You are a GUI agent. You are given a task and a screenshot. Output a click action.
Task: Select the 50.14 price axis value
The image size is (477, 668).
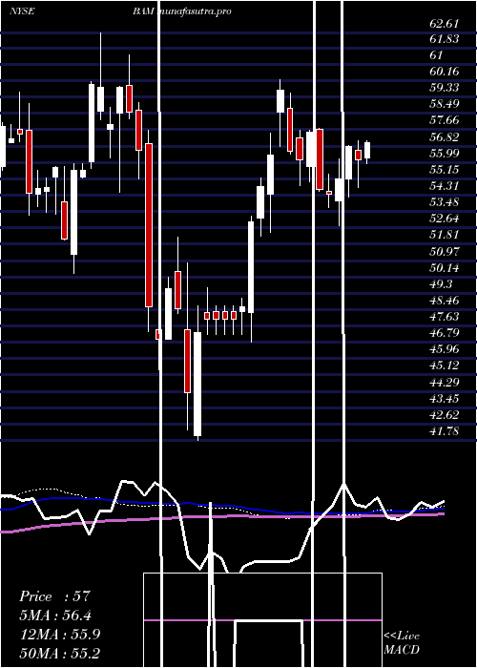[445, 267]
